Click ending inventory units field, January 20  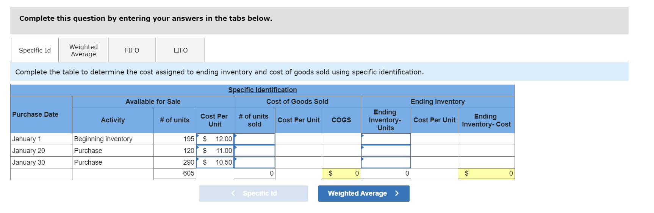[386, 151]
